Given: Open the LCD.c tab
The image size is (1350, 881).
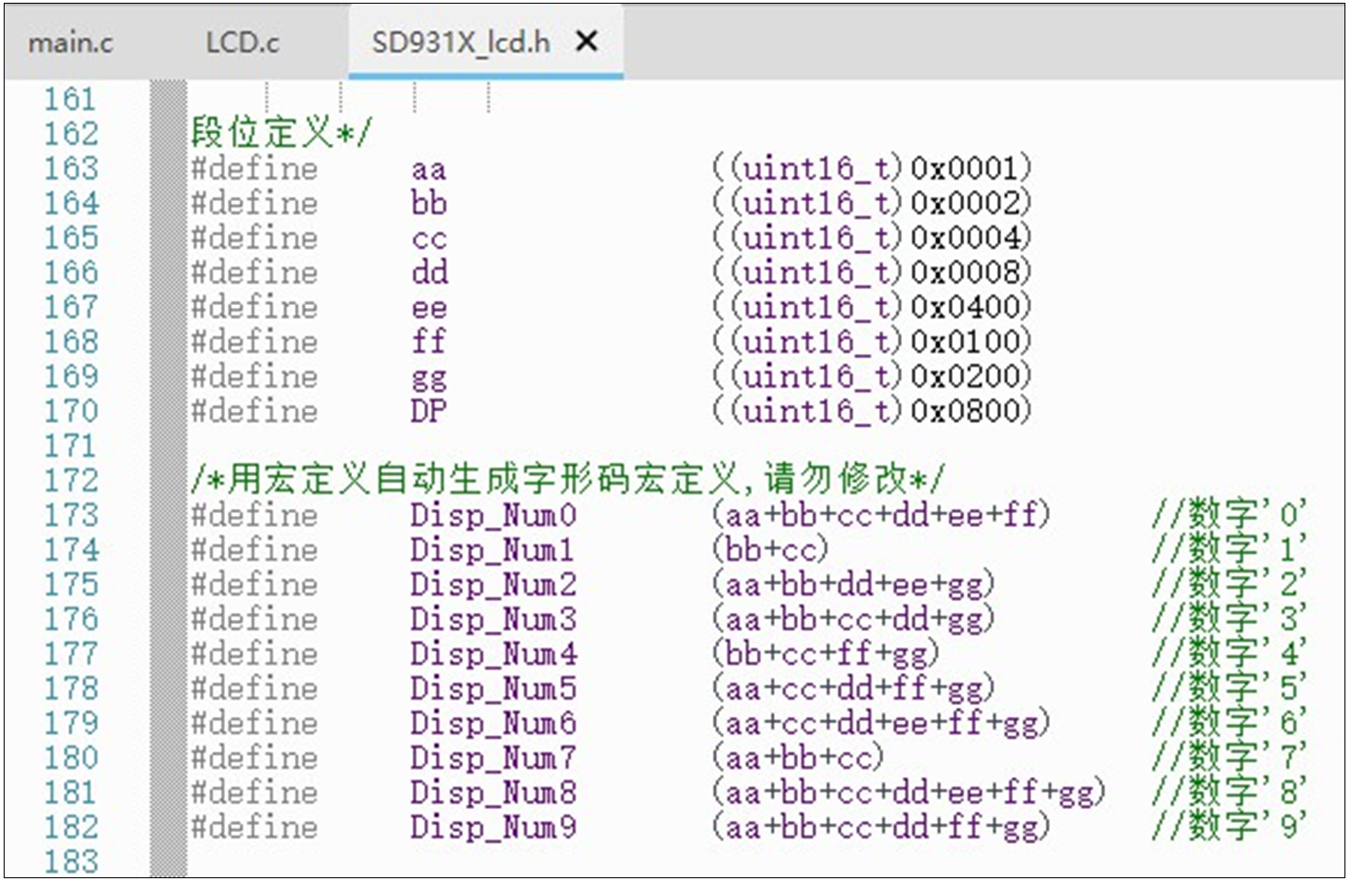Looking at the screenshot, I should (242, 42).
